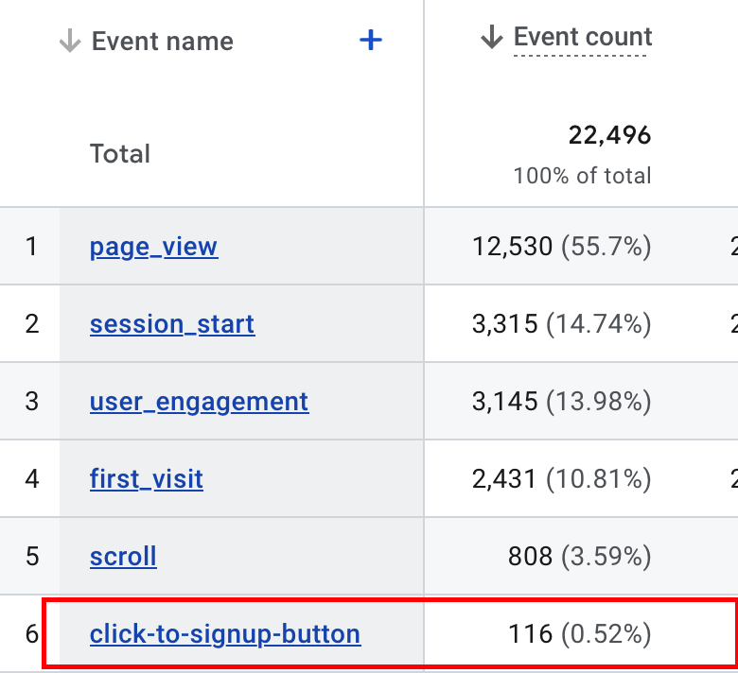This screenshot has width=738, height=673.
Task: Click the sort arrow beside Event name
Action: coord(70,42)
